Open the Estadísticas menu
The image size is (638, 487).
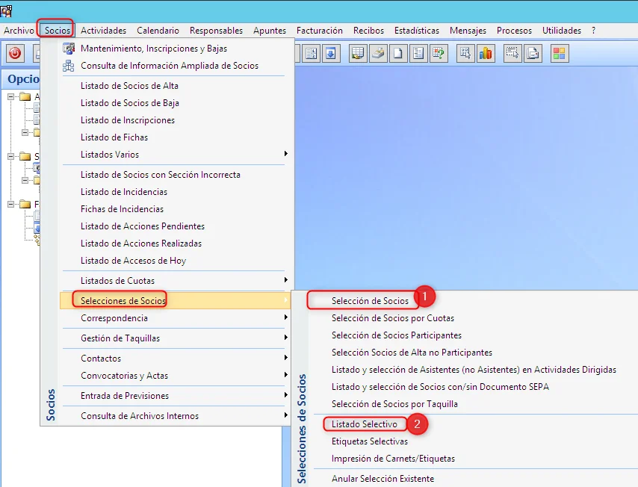click(416, 31)
